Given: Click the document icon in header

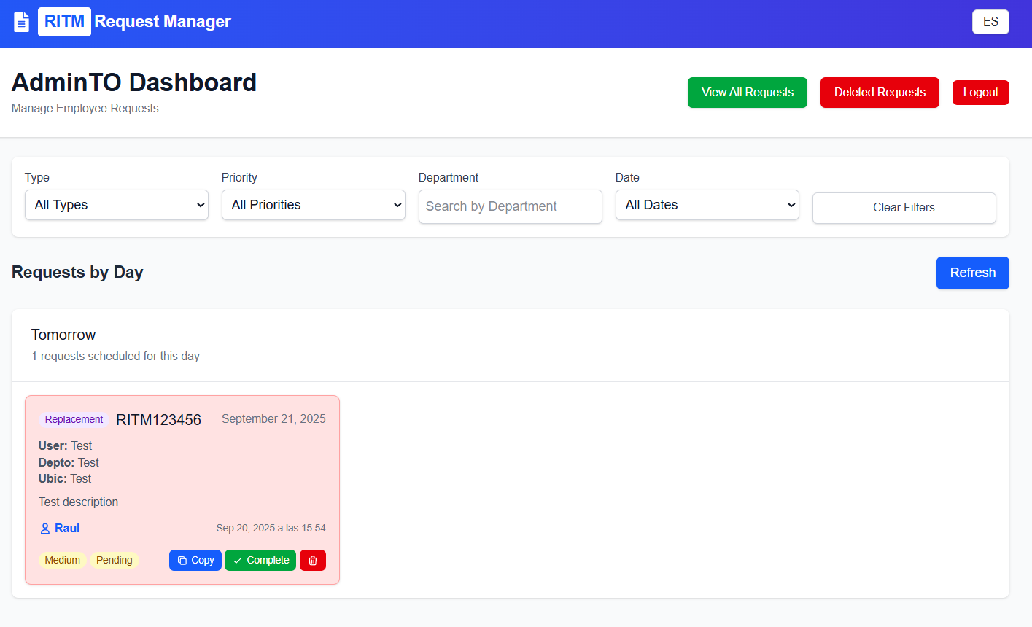Looking at the screenshot, I should [x=22, y=22].
